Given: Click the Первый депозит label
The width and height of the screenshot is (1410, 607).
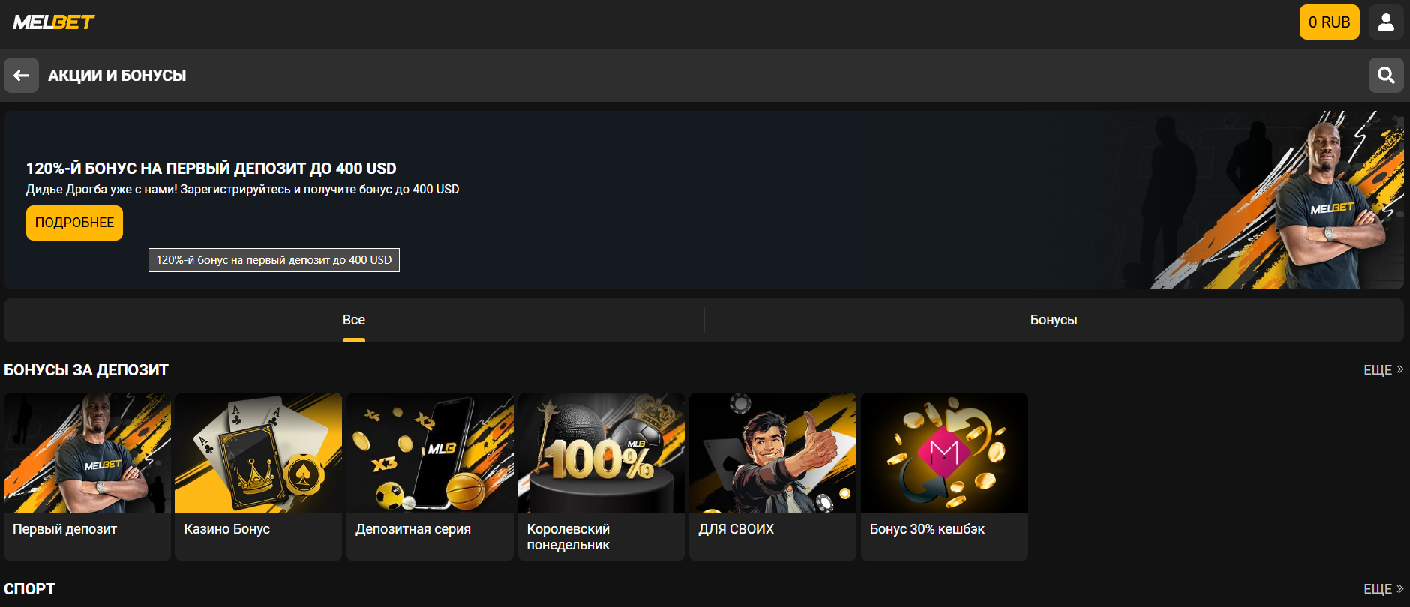Looking at the screenshot, I should (x=65, y=529).
